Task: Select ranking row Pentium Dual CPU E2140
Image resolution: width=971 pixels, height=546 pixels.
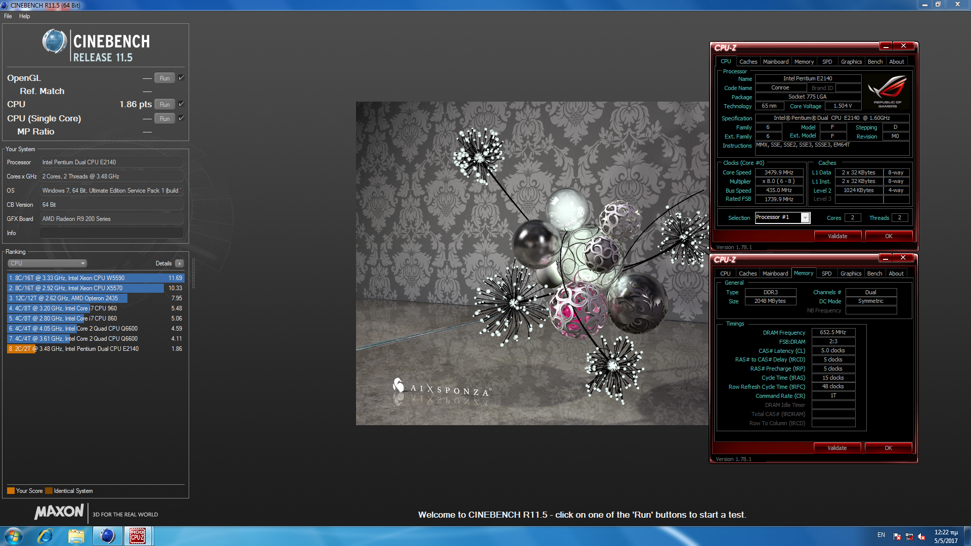Action: coord(95,349)
